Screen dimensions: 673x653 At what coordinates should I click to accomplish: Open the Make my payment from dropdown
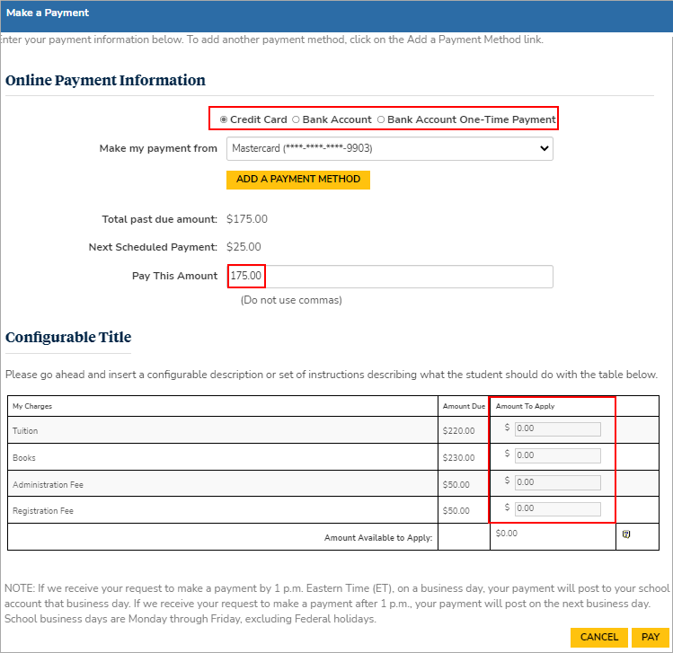tap(389, 148)
